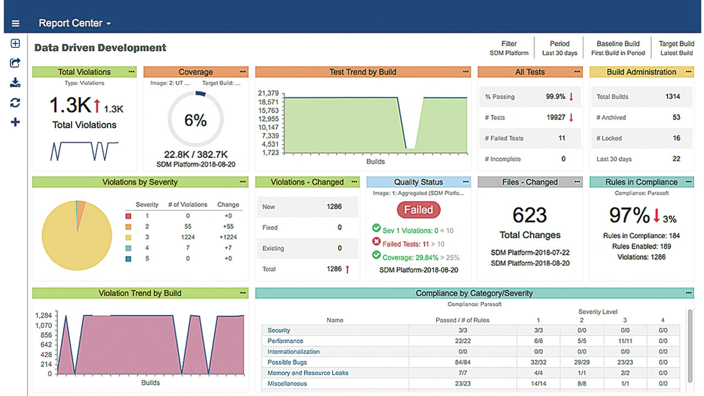Refresh the dashboard with the refresh icon
The height and width of the screenshot is (396, 704).
click(15, 103)
